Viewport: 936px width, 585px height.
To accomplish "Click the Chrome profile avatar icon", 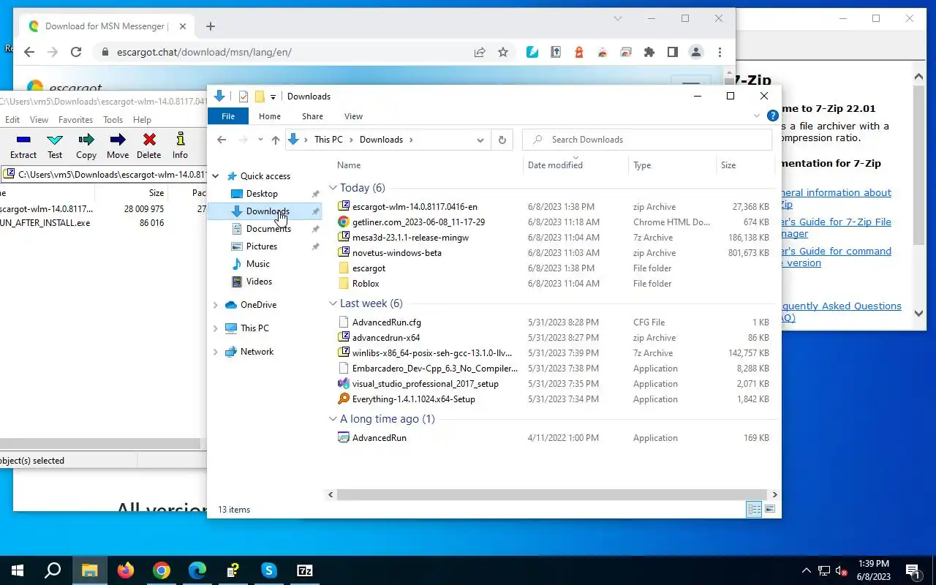I will tap(696, 52).
